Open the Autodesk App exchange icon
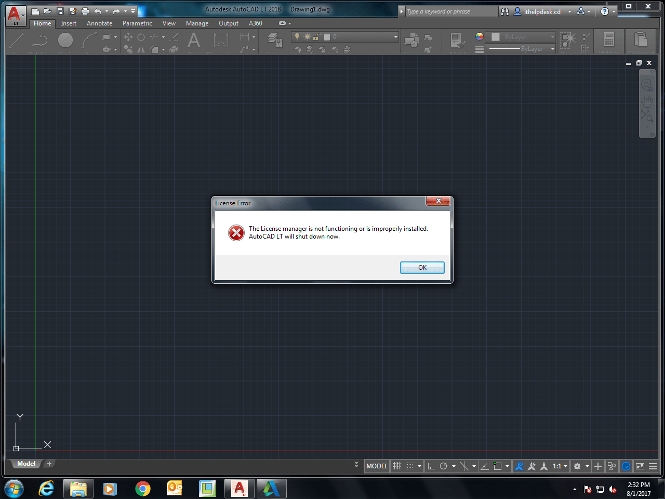 pyautogui.click(x=581, y=11)
